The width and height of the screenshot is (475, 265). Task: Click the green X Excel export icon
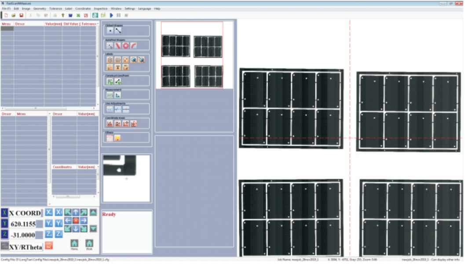[x=78, y=15]
